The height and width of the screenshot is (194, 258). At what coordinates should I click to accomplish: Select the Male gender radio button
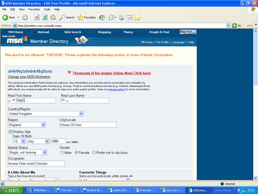[62, 153]
